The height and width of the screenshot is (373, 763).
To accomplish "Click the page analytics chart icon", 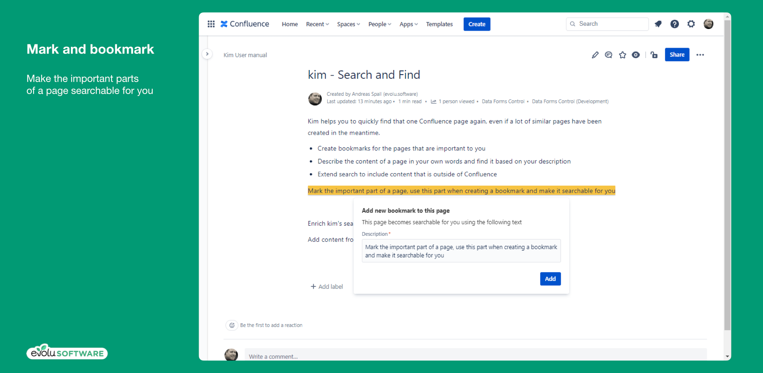I will (x=433, y=102).
